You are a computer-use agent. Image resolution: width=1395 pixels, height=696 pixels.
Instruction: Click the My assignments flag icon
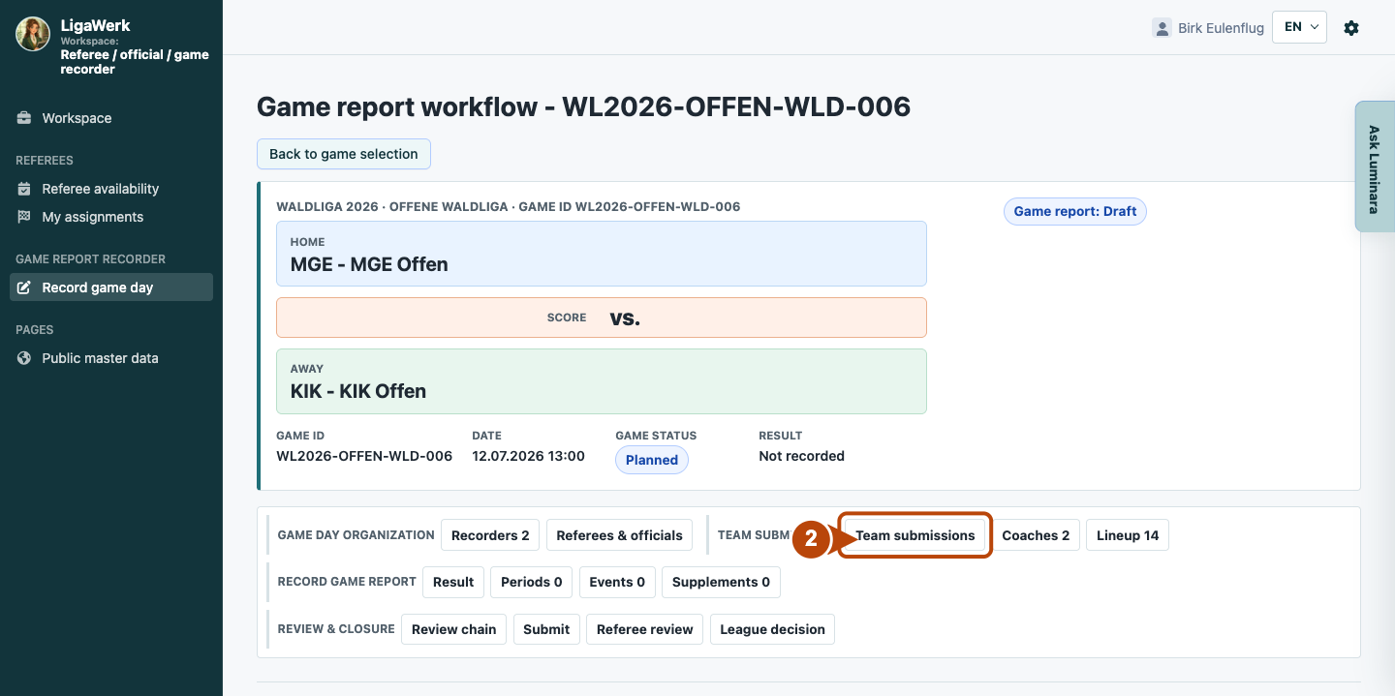24,217
